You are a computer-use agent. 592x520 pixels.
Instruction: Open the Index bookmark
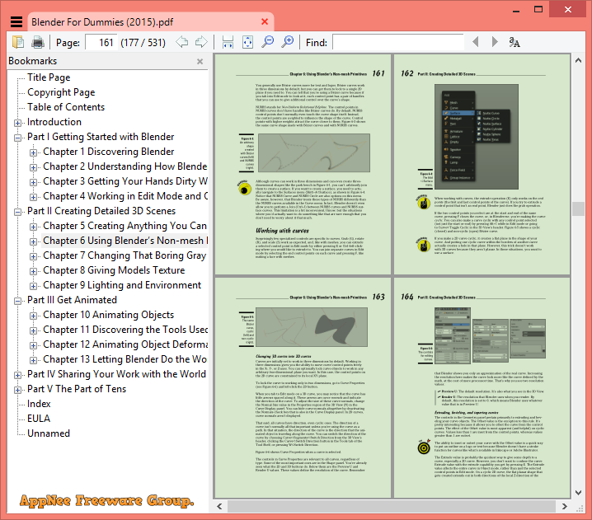click(x=39, y=404)
